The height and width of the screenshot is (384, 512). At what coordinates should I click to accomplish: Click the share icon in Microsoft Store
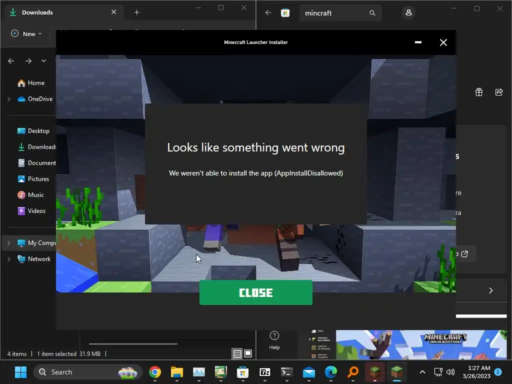499,92
